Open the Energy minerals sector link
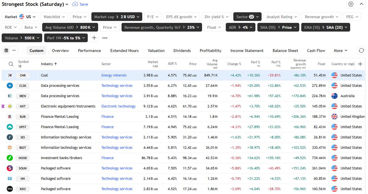 (x=114, y=75)
